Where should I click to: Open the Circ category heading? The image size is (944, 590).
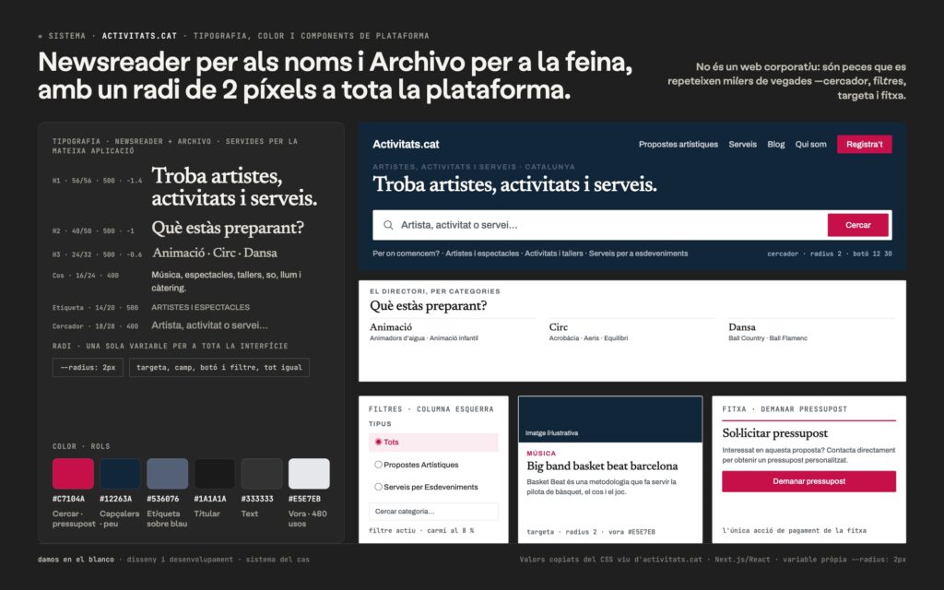[558, 327]
